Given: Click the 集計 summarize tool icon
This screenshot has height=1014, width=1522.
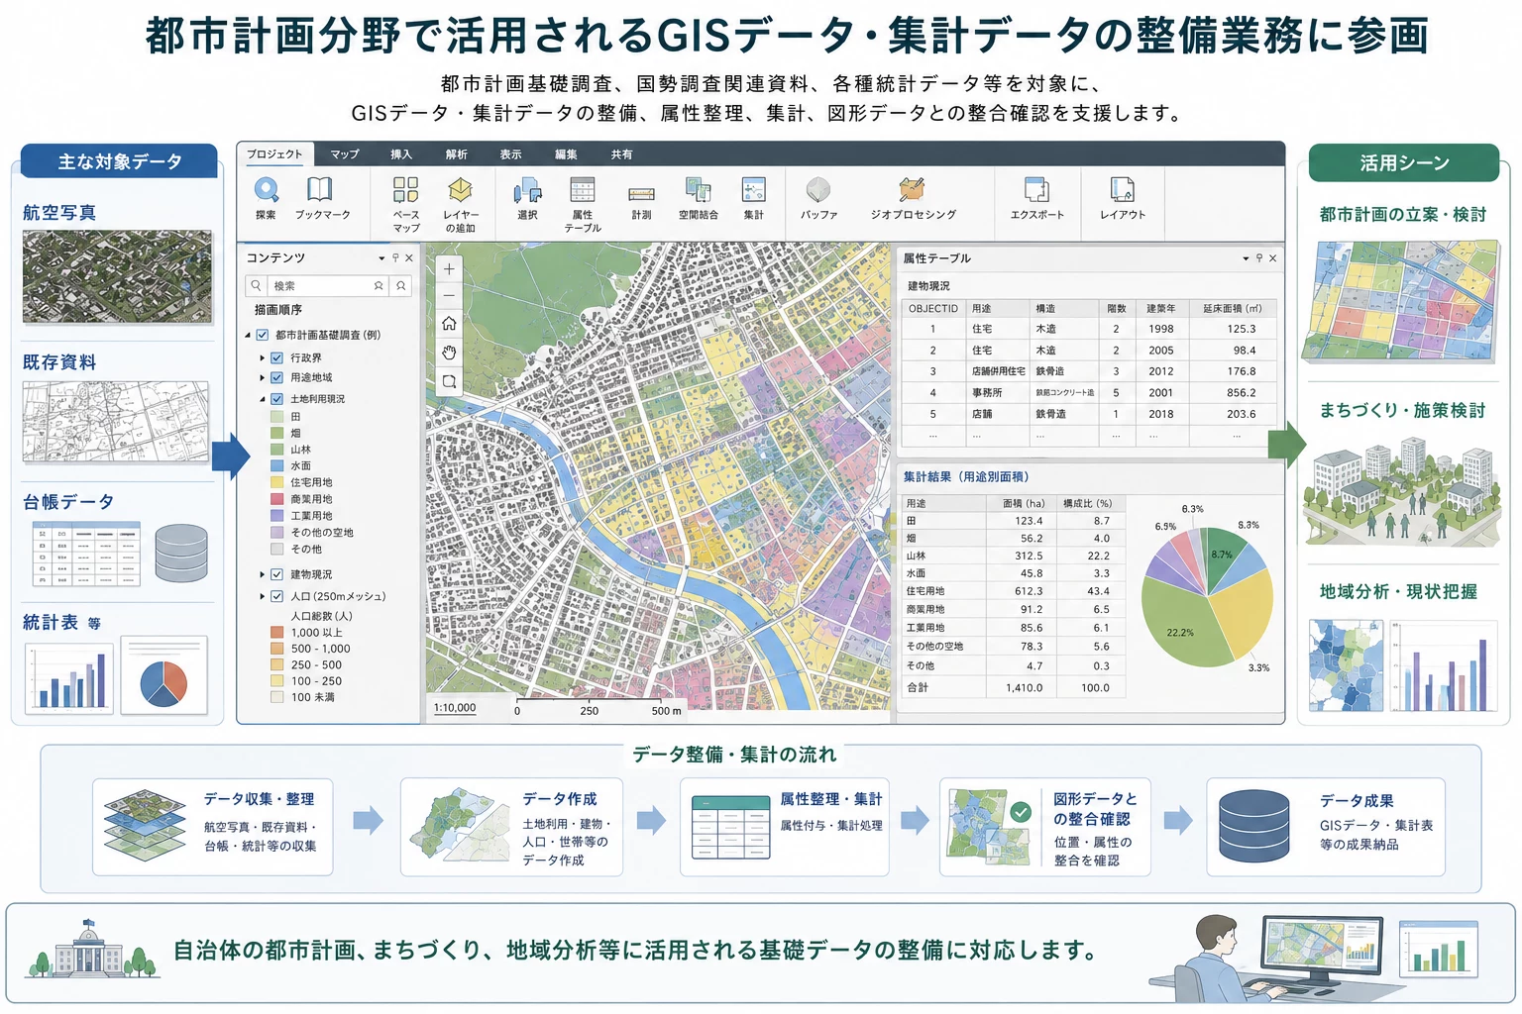Looking at the screenshot, I should click(x=754, y=189).
